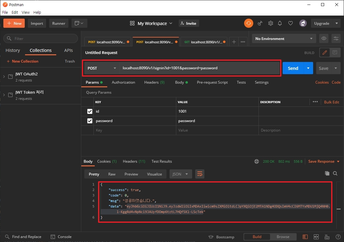Click the Invite button
The width and height of the screenshot is (344, 242).
coord(189,23)
